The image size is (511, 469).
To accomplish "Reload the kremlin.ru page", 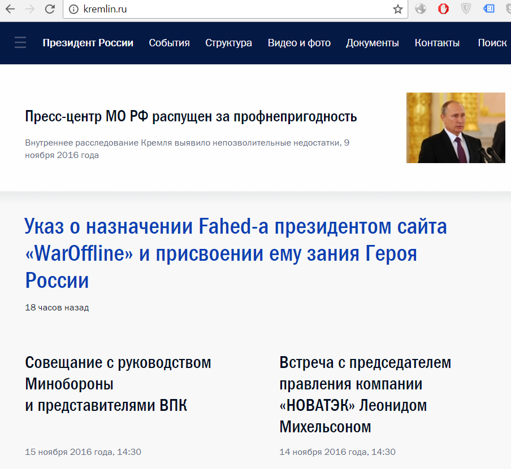I will 50,9.
